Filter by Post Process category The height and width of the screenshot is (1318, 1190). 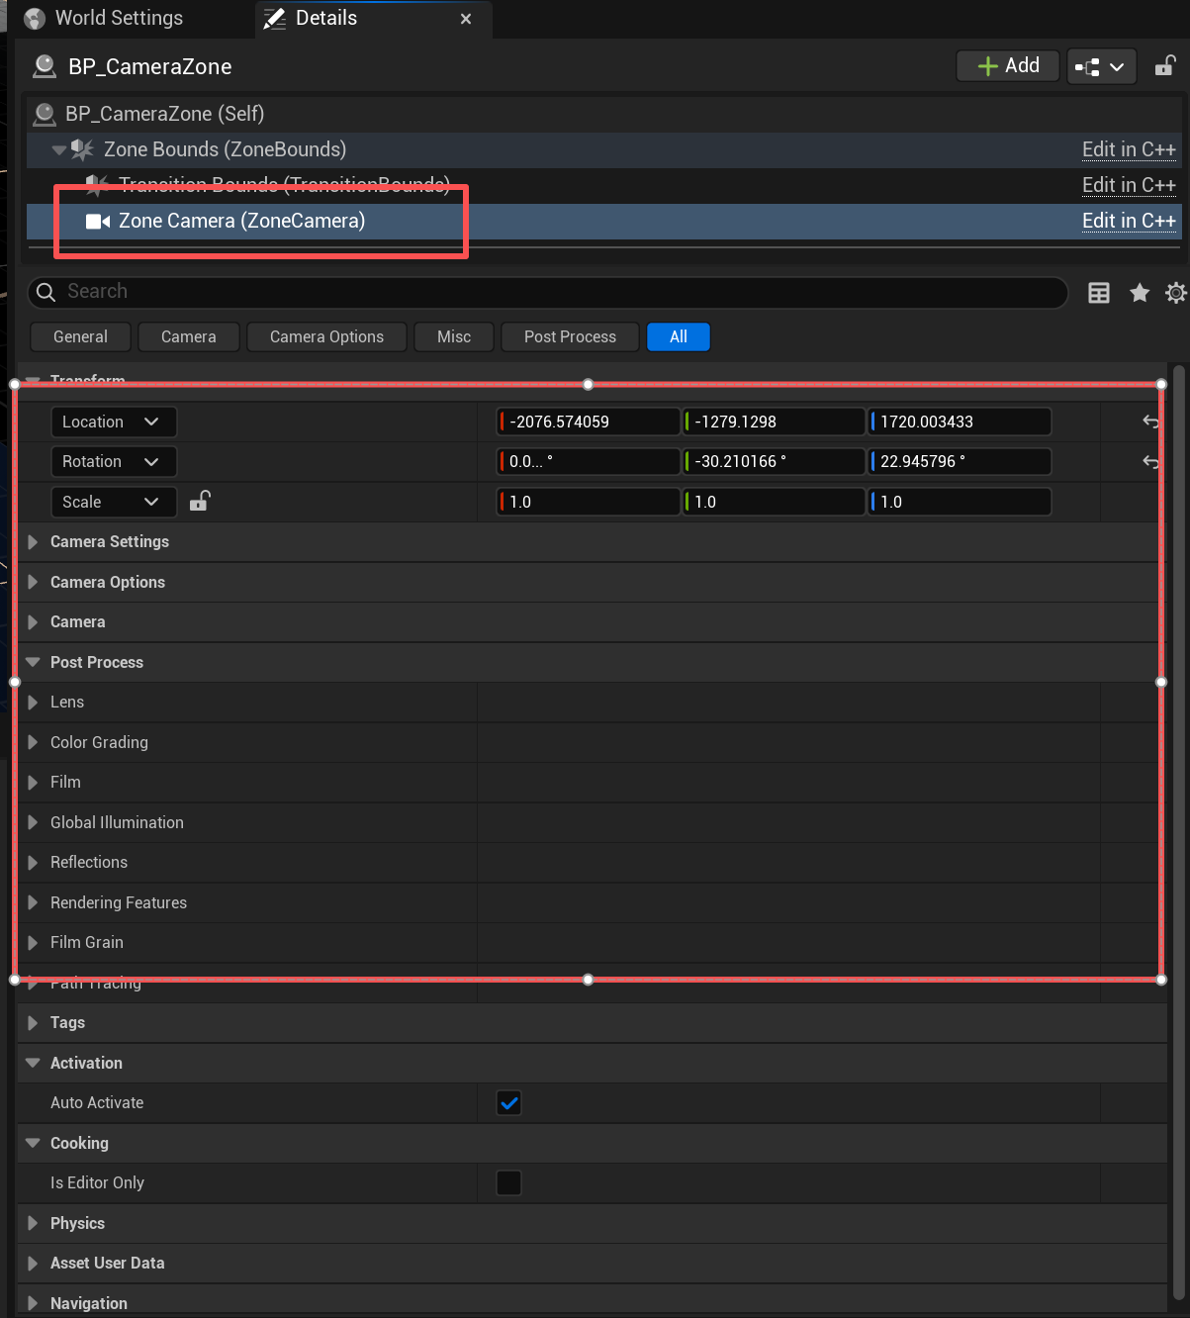[570, 337]
